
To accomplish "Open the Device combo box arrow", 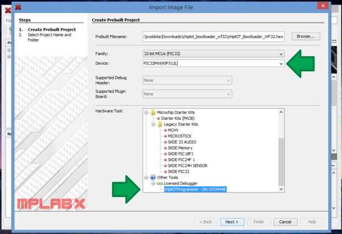I will pos(281,63).
